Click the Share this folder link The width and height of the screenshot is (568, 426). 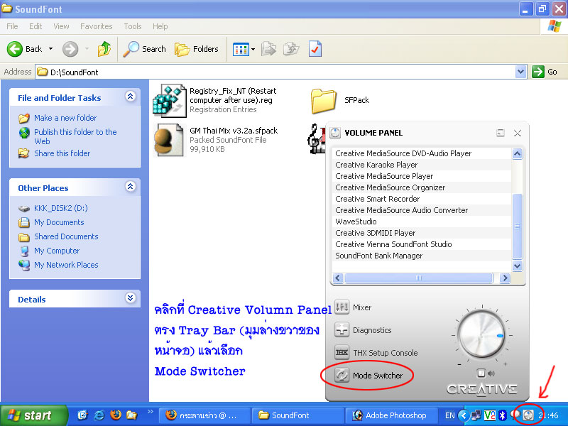pos(62,153)
